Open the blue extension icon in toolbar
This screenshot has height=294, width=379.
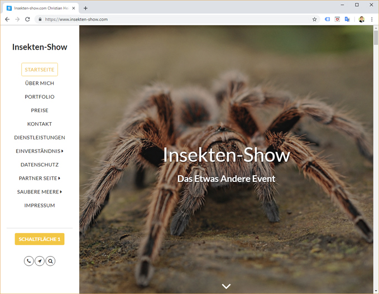[x=327, y=20]
